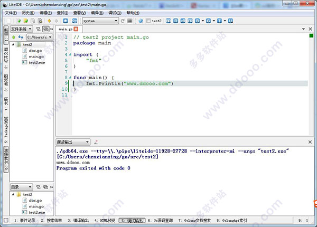Open the 文件(F) menu
The image size is (317, 227).
(11, 13)
